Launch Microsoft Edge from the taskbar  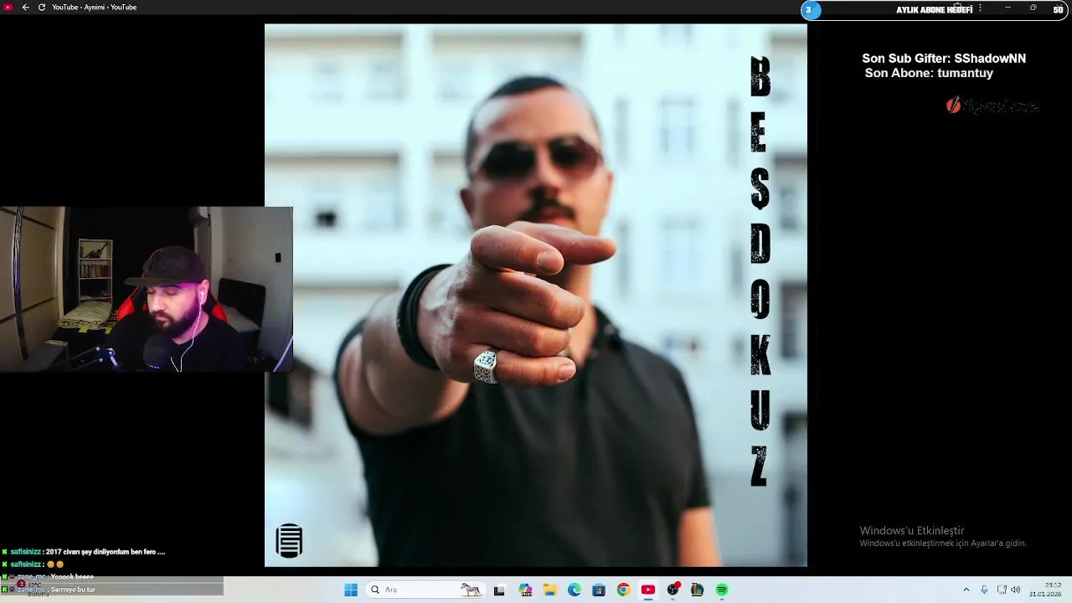click(575, 590)
